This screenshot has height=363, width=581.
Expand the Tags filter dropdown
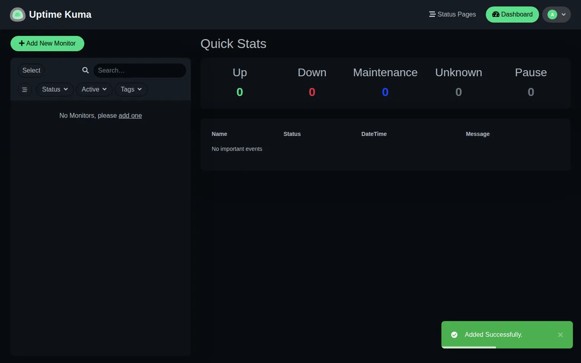[x=131, y=89]
